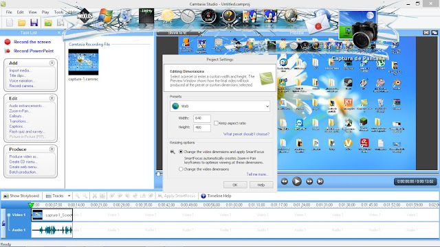Click the rewind button in preview
440x247 pixels.
pos(284,181)
